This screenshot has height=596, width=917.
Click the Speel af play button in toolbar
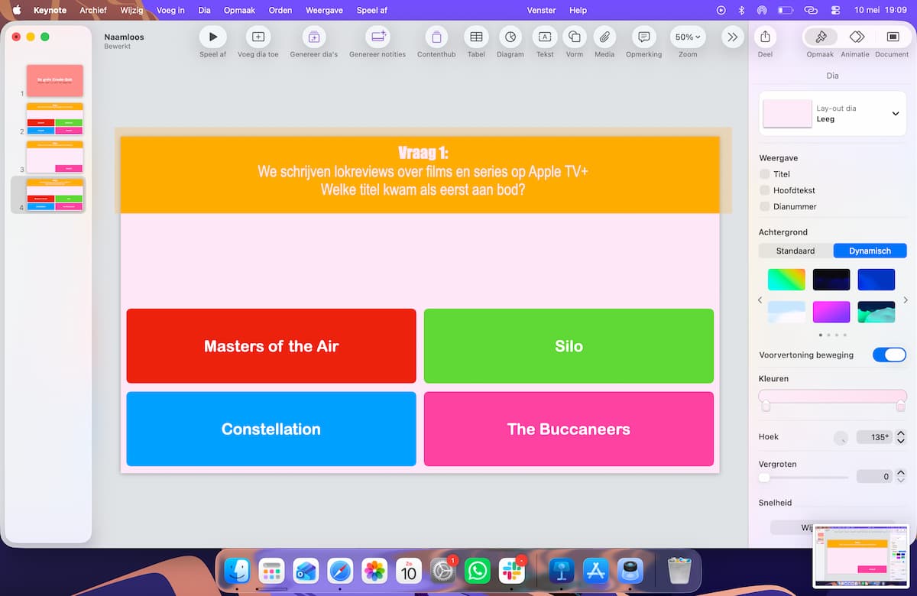tap(212, 37)
